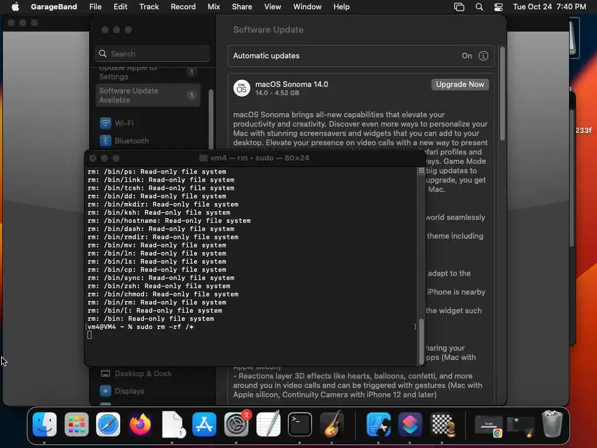Restore minimized Chrome window from Dock
Viewport: 597px width, 448px height.
point(489,426)
